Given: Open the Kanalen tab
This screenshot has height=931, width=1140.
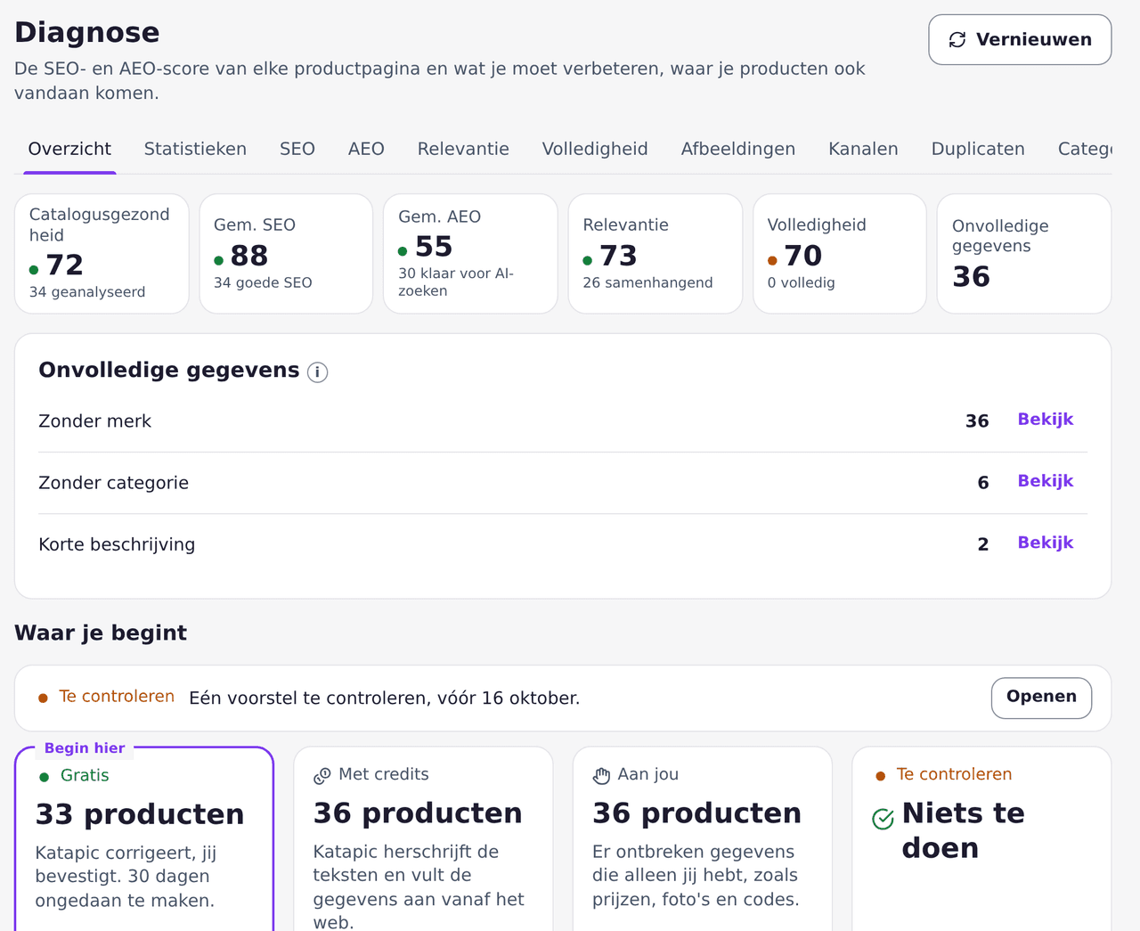Looking at the screenshot, I should tap(863, 149).
